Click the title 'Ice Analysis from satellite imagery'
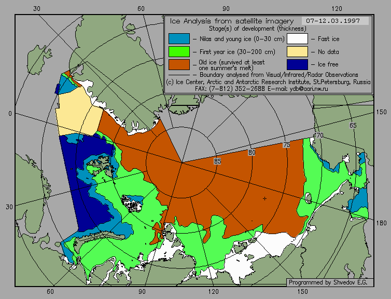Screen dimensions: 391x299 click(232, 21)
